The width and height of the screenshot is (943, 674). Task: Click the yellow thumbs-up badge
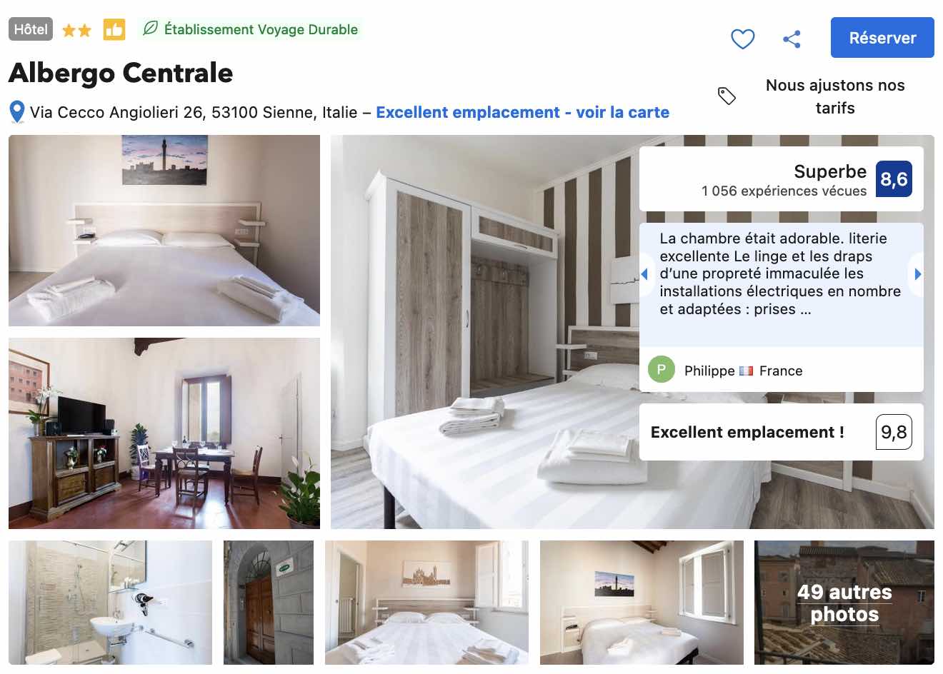[x=114, y=30]
